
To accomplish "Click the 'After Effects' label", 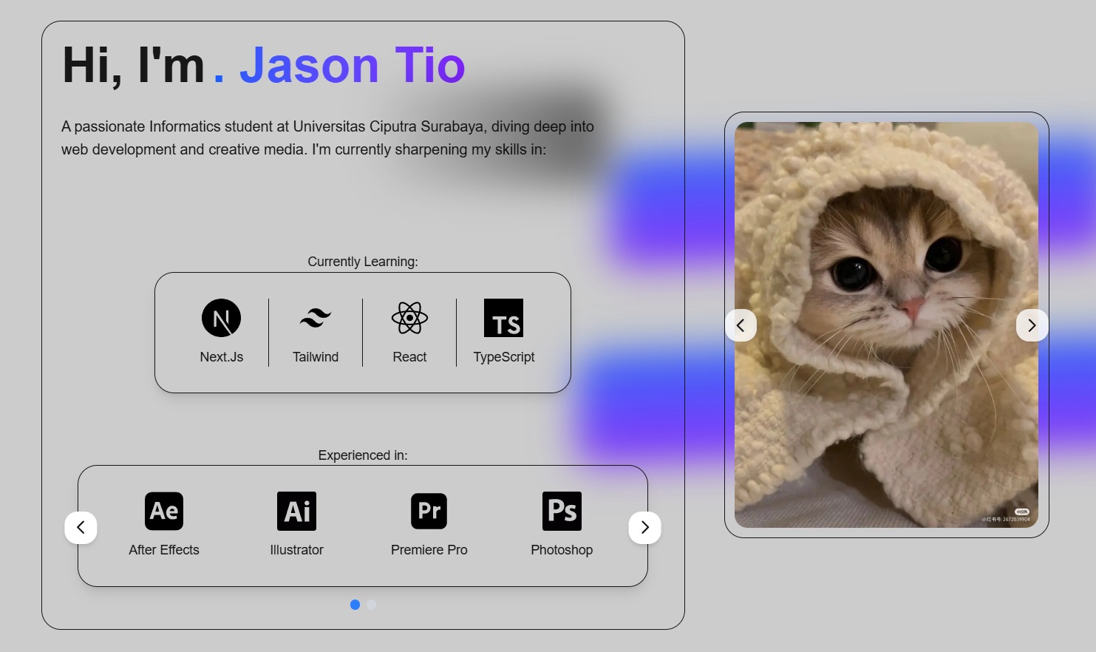I will pos(164,550).
